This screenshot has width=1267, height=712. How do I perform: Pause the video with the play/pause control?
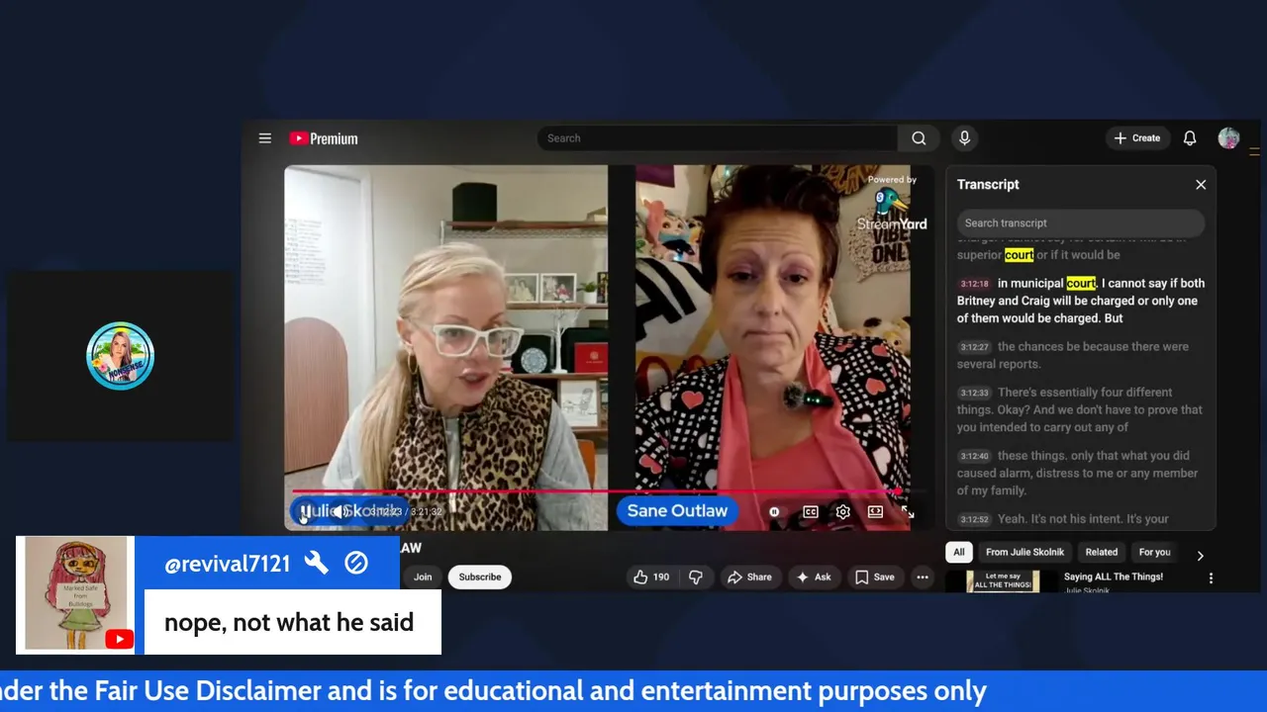click(x=306, y=511)
